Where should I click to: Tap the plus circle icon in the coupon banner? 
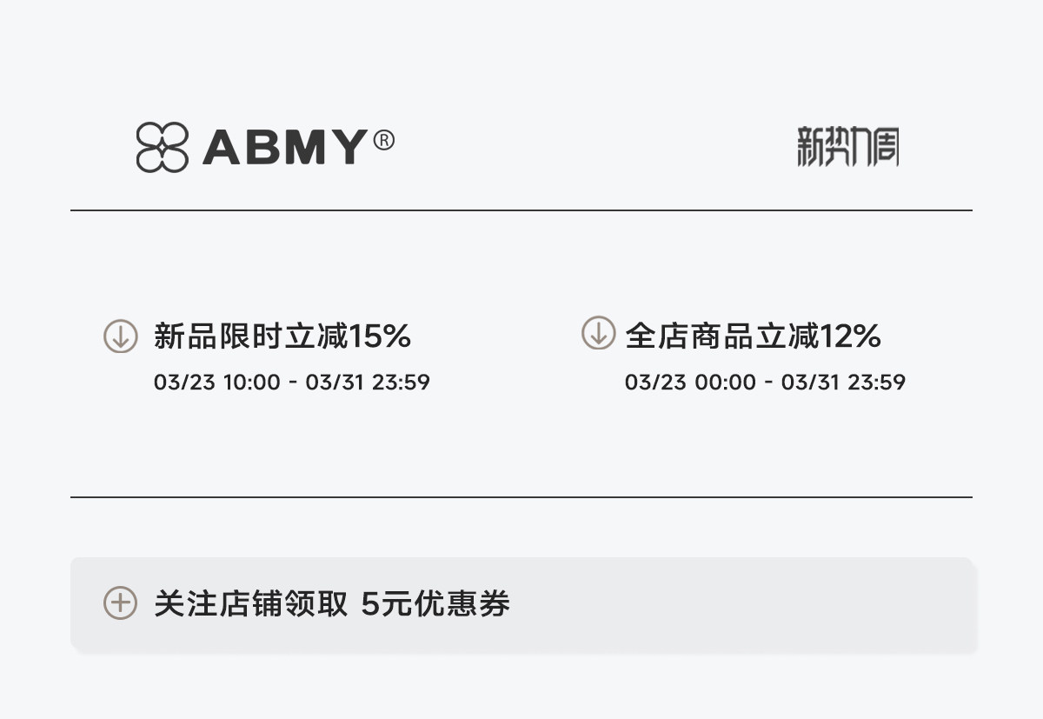point(121,603)
